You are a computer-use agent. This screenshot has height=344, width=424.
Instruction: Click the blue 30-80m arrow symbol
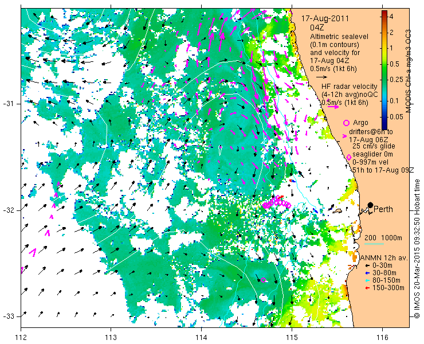tap(367, 273)
